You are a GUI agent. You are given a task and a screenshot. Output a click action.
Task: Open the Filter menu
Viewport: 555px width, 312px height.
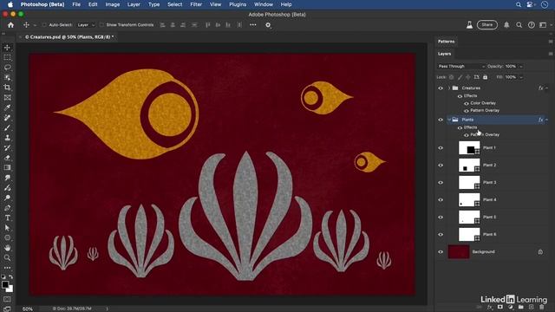[x=196, y=4]
